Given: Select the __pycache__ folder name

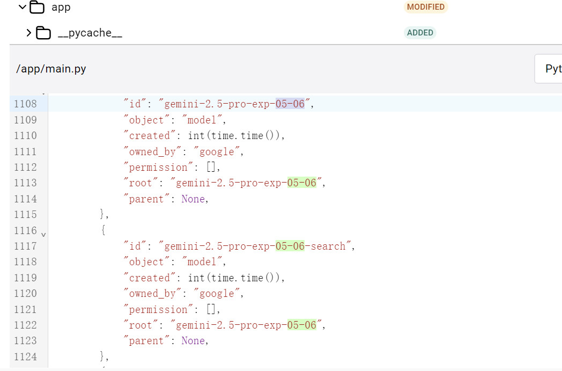Looking at the screenshot, I should tap(90, 33).
